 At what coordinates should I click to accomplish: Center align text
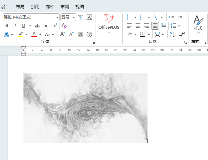(x=138, y=25)
